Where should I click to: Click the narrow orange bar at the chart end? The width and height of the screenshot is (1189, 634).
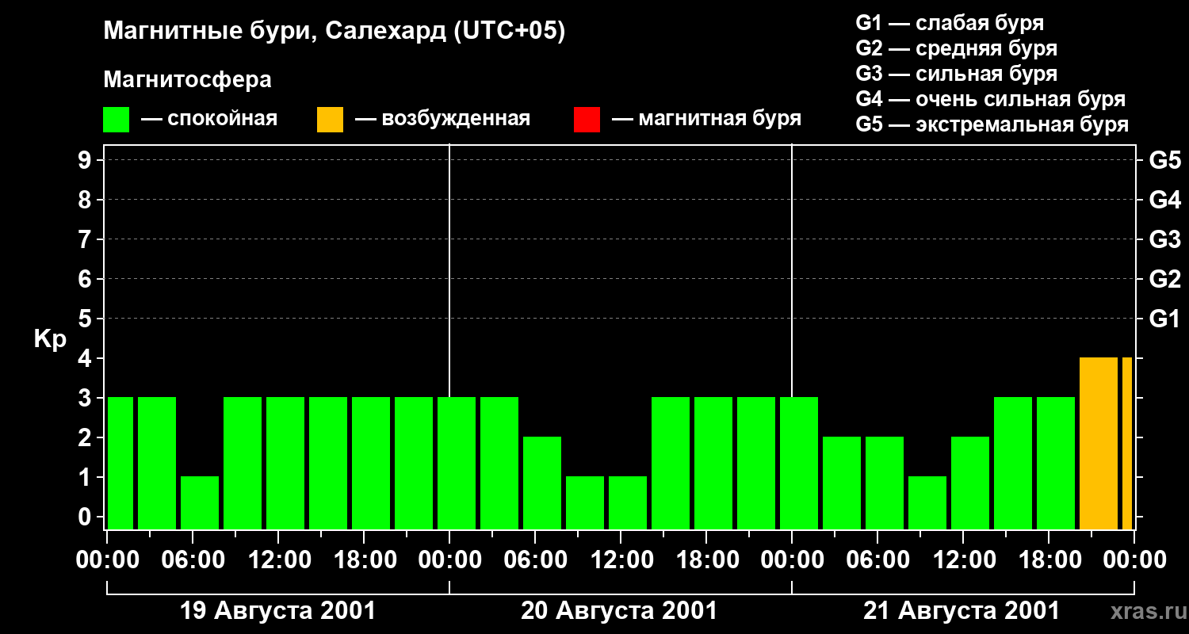pyautogui.click(x=1127, y=444)
